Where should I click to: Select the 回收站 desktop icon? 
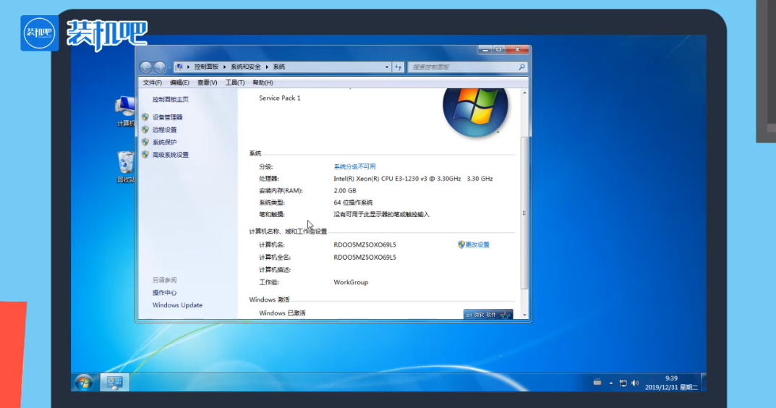[126, 167]
